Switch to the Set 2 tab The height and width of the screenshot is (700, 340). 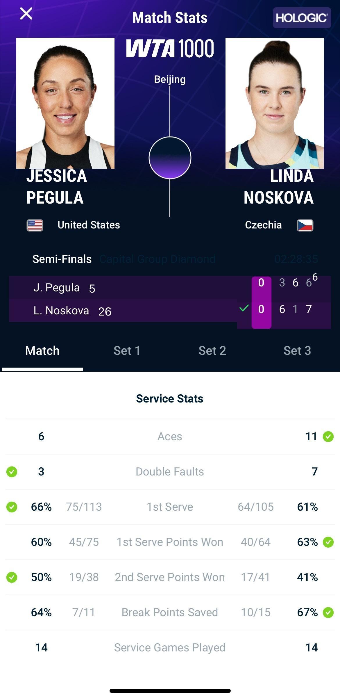[212, 351]
